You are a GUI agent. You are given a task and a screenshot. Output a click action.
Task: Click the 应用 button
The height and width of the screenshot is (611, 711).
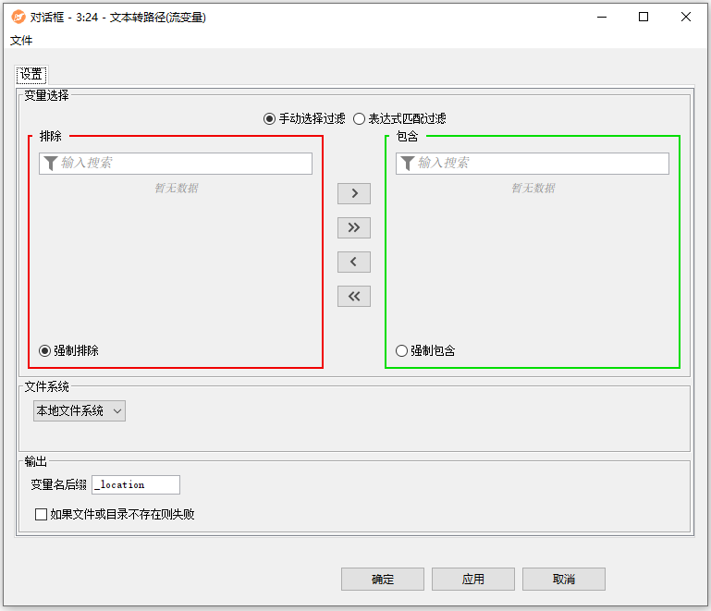pos(473,580)
